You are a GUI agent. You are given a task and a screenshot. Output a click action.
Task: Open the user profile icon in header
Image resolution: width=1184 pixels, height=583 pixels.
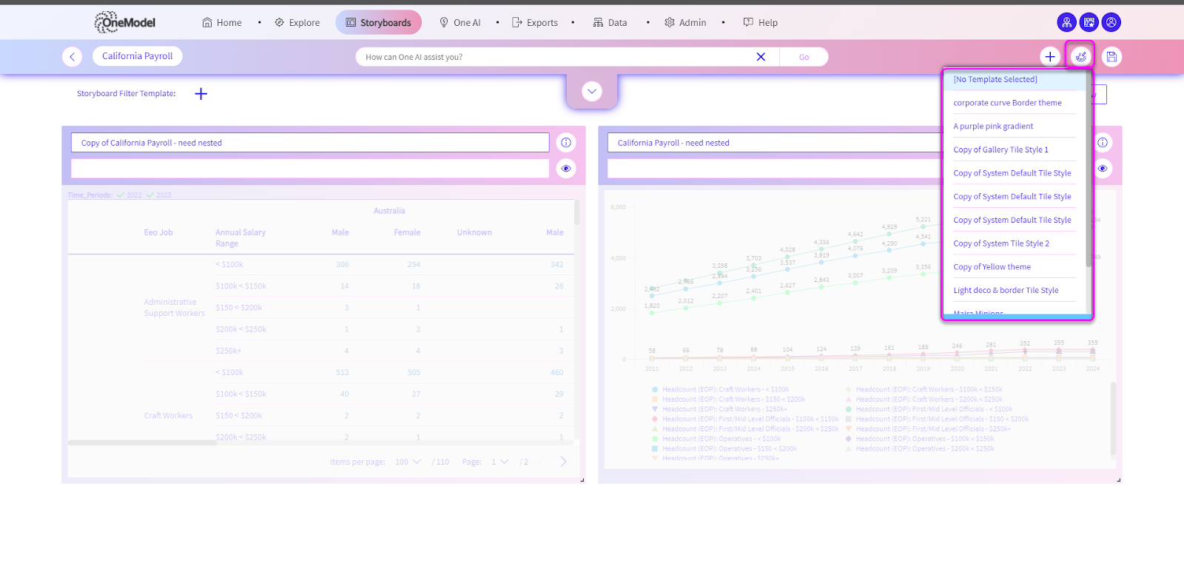coord(1111,22)
